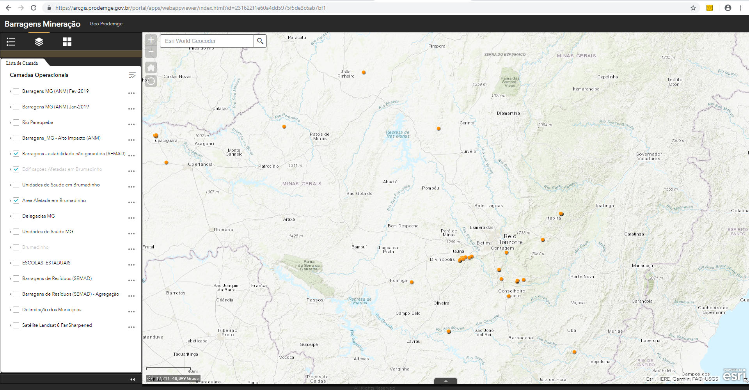The image size is (749, 390).
Task: Return map to default home extent
Action: (x=151, y=68)
